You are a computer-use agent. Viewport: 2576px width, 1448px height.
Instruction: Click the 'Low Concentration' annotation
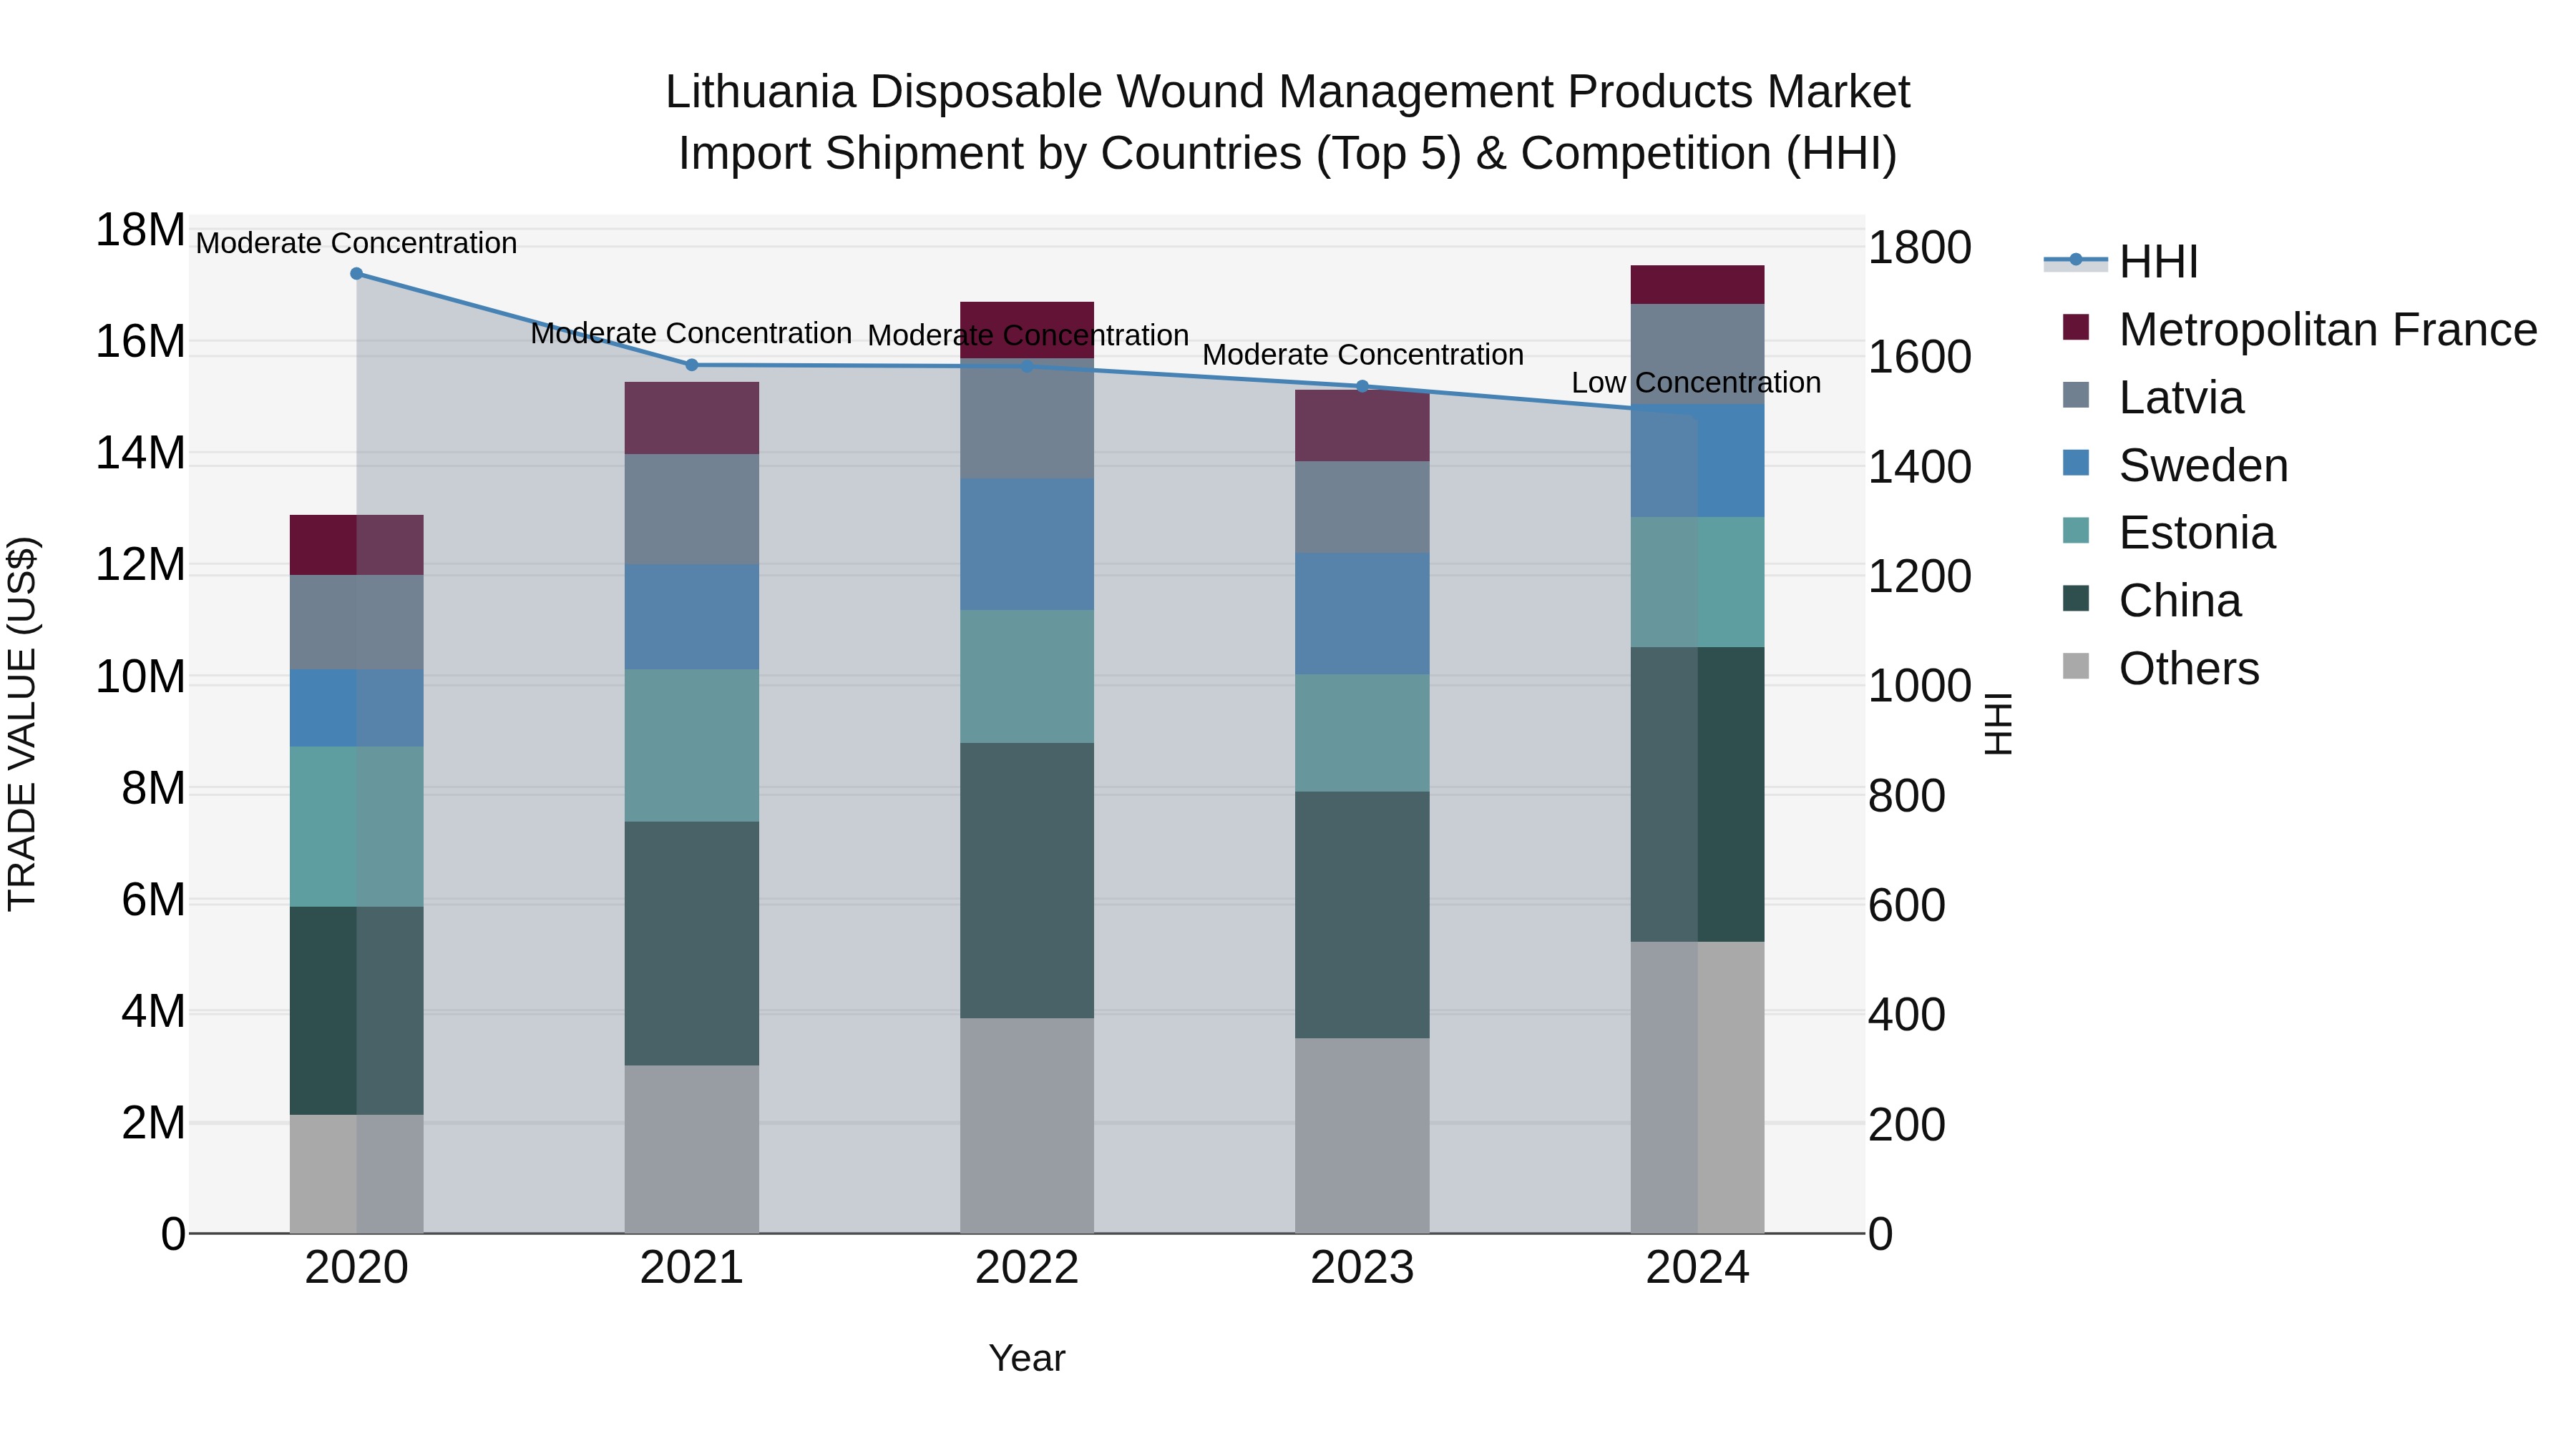(1696, 383)
